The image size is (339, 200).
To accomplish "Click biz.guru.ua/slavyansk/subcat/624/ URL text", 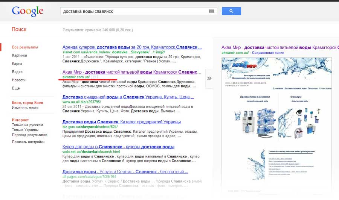I will [x=90, y=127].
